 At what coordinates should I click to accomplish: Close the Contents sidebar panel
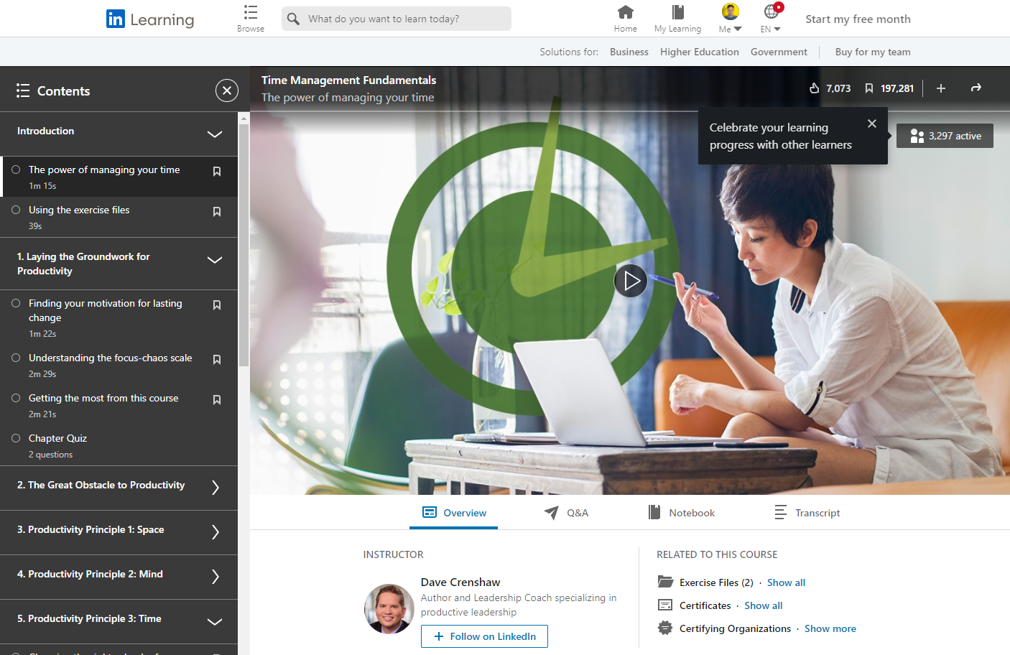[227, 90]
